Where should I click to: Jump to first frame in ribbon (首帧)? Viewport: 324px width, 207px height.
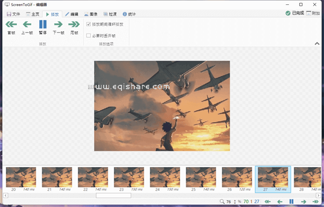point(11,27)
